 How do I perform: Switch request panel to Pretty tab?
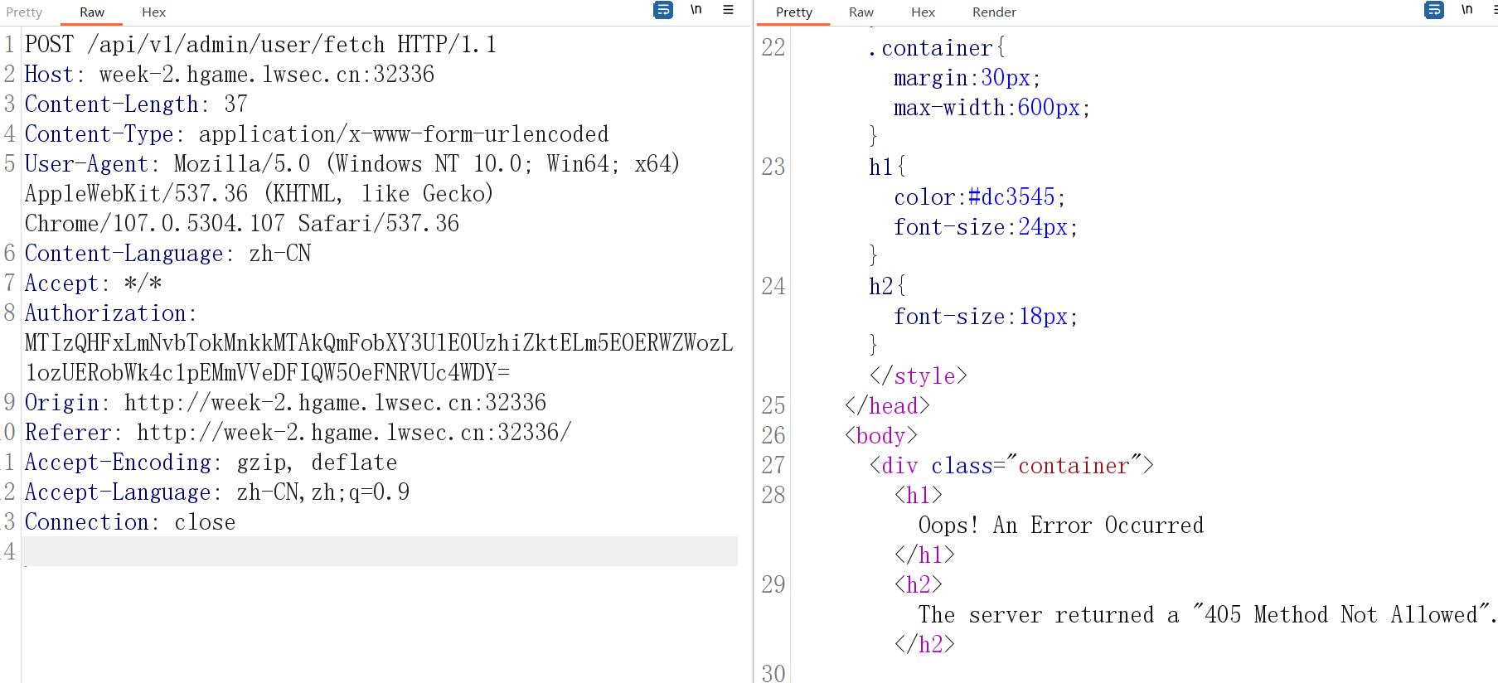24,12
